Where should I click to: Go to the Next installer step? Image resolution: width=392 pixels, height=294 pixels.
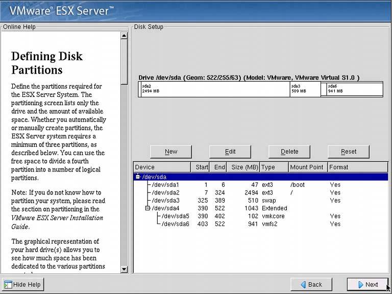[x=367, y=284]
